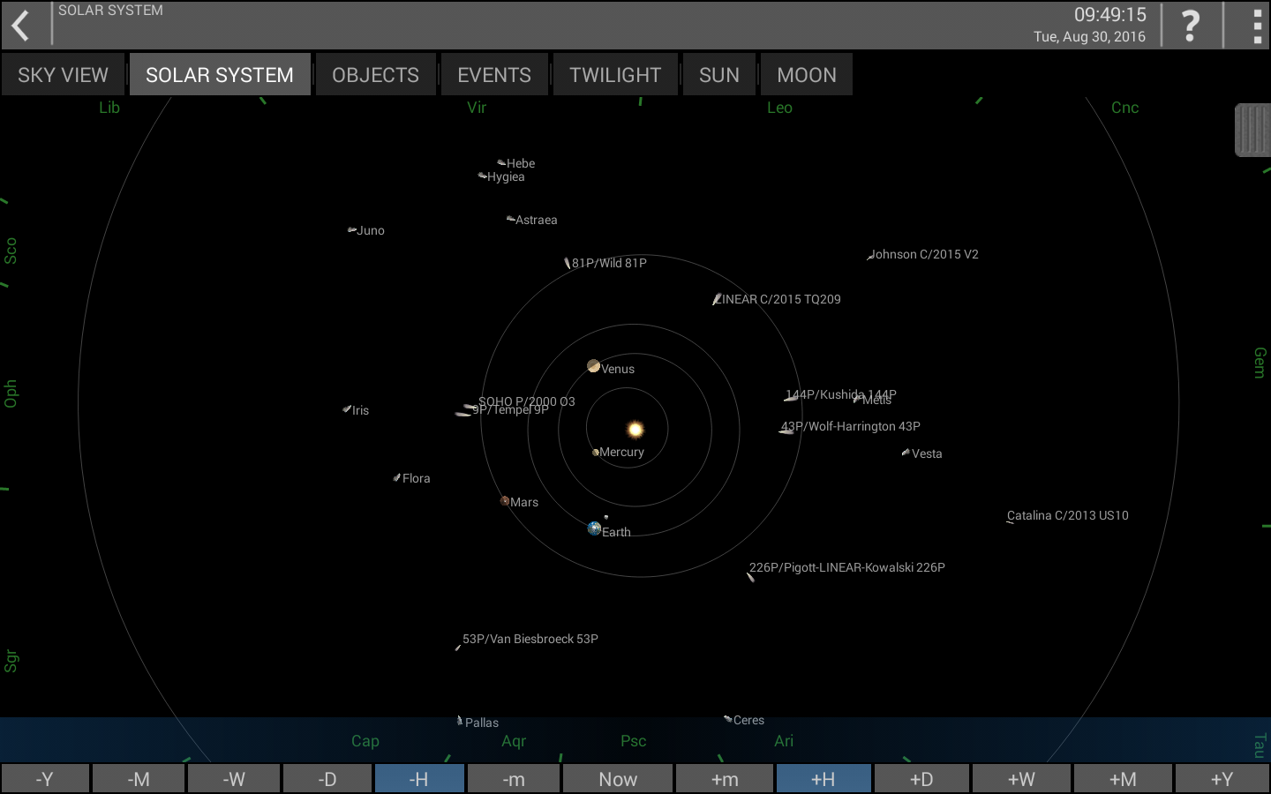Tap the Cap constellation label
The image size is (1271, 794).
click(365, 741)
